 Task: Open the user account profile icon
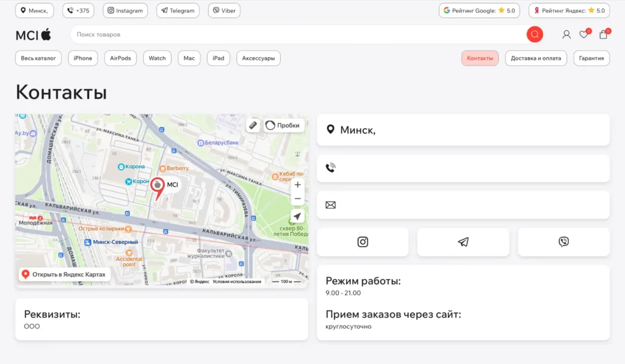(x=566, y=35)
